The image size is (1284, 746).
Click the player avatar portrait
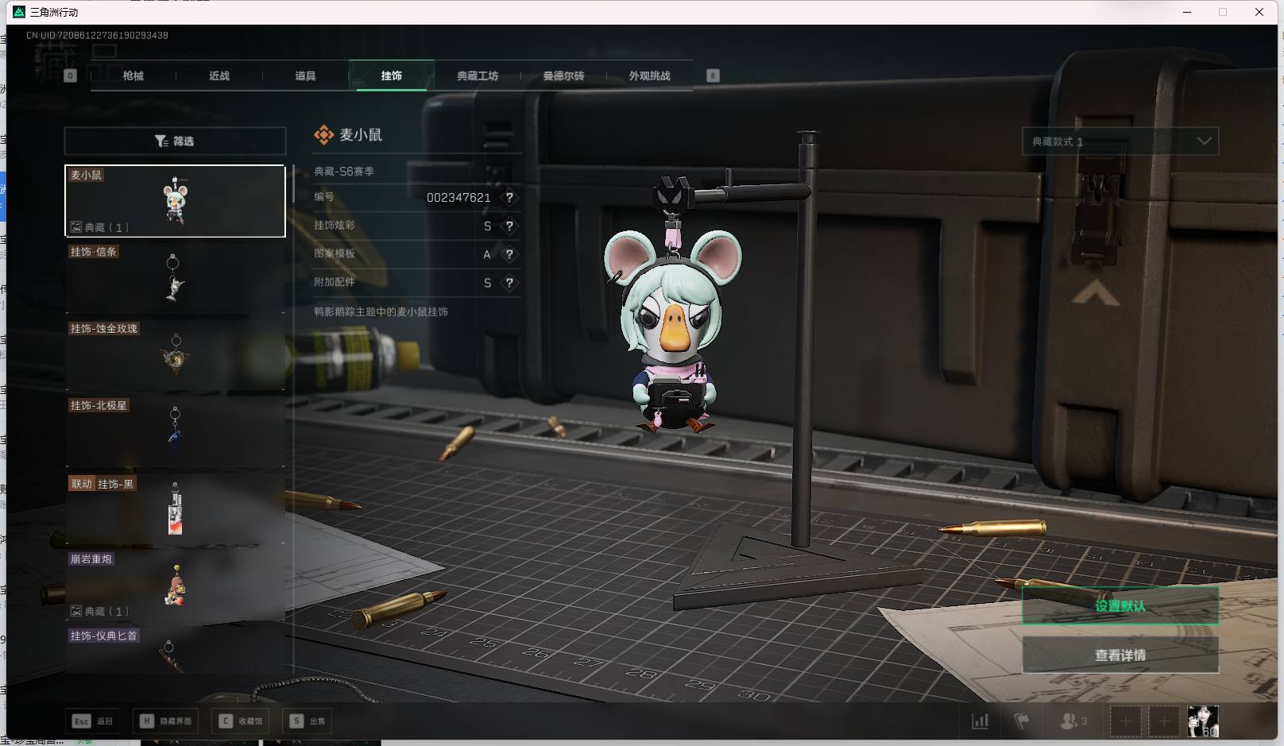click(x=1202, y=721)
